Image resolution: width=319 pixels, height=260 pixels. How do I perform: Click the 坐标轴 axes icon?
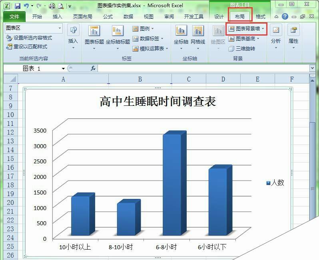(181, 31)
